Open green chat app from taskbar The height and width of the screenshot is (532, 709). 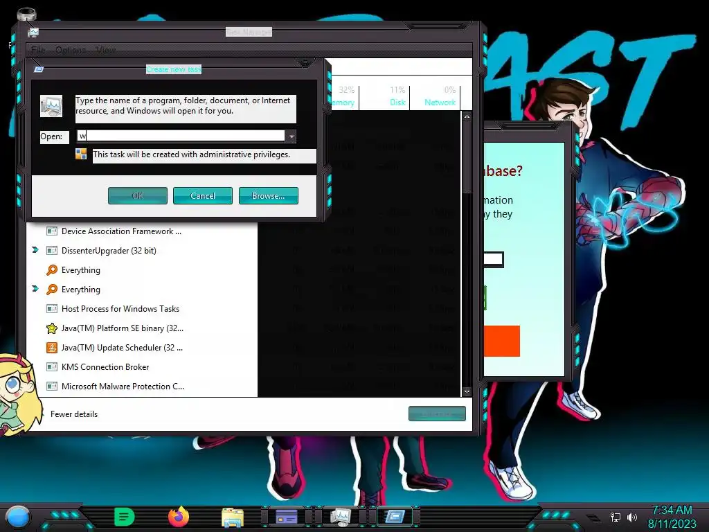pos(125,517)
